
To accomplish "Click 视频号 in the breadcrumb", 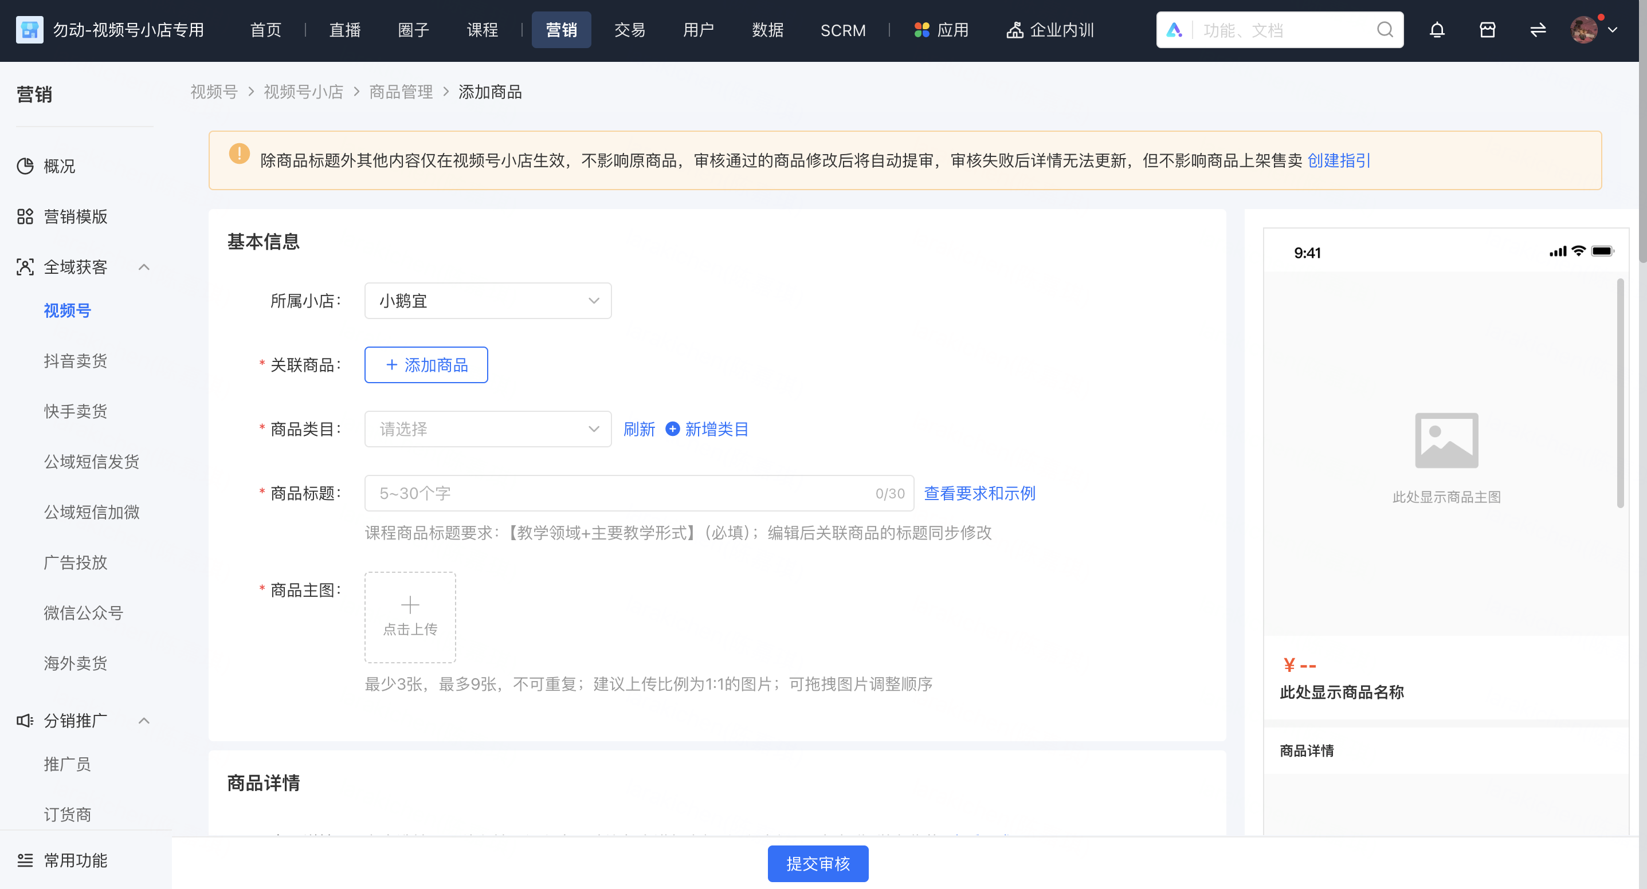I will click(x=214, y=92).
